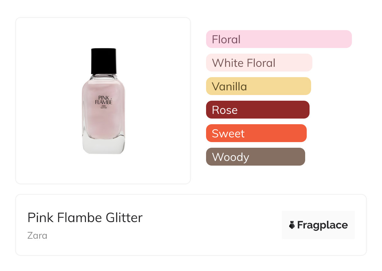Click the clear glass base of bottle
382x271 pixels.
(x=103, y=146)
